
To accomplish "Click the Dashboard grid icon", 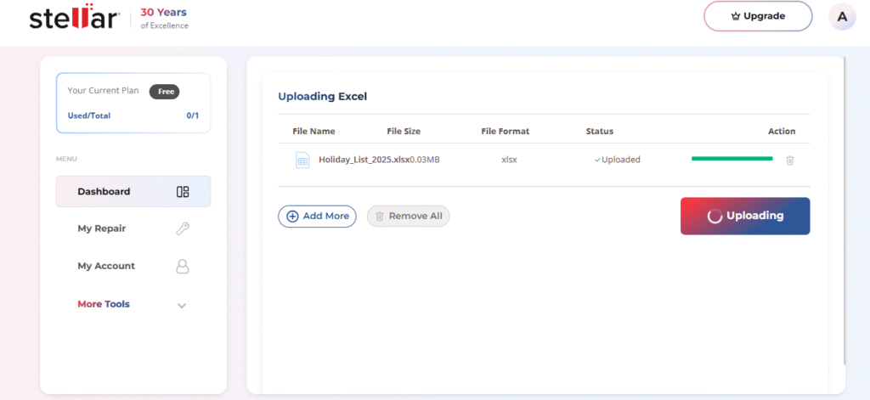I will pos(183,192).
